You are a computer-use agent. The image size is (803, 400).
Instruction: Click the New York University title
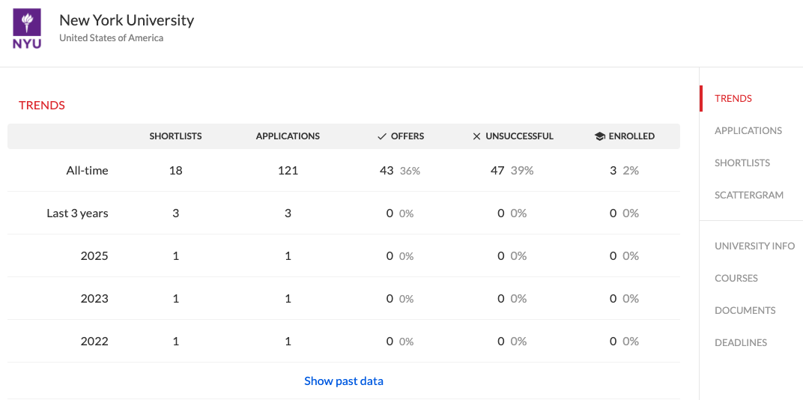click(x=126, y=20)
